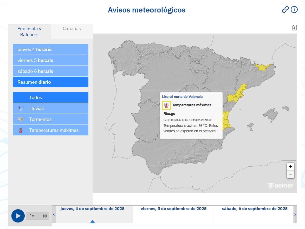This screenshot has height=229, width=305.
Task: Filter warnings by Tormentas
Action: [x=51, y=119]
